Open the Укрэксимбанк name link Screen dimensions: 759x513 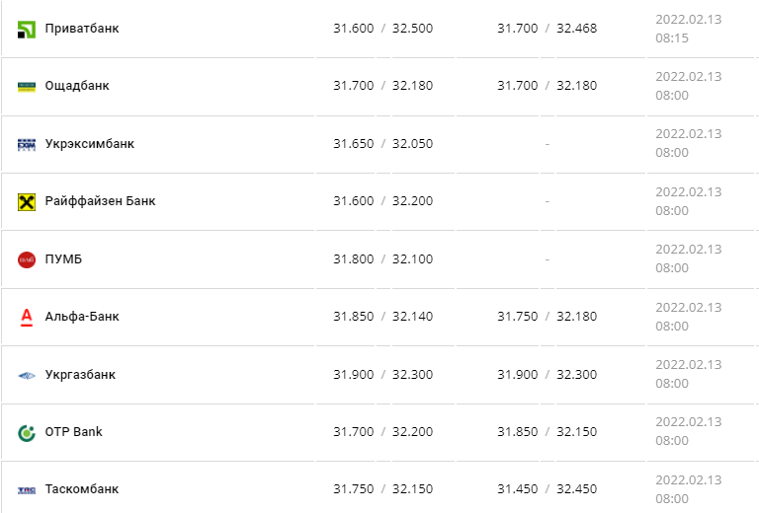tap(90, 144)
